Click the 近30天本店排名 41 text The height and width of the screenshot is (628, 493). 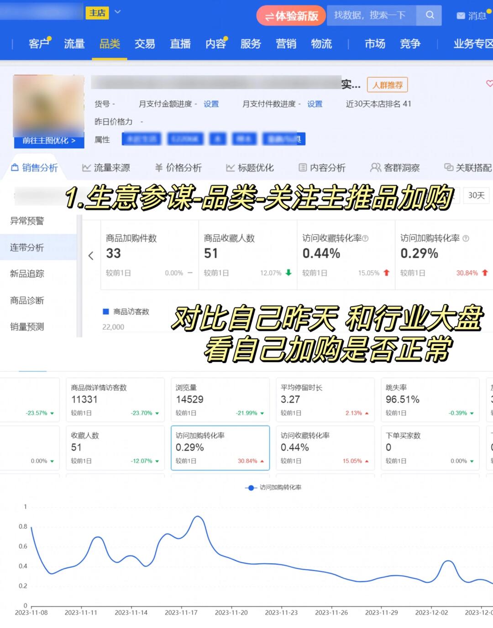coord(378,104)
